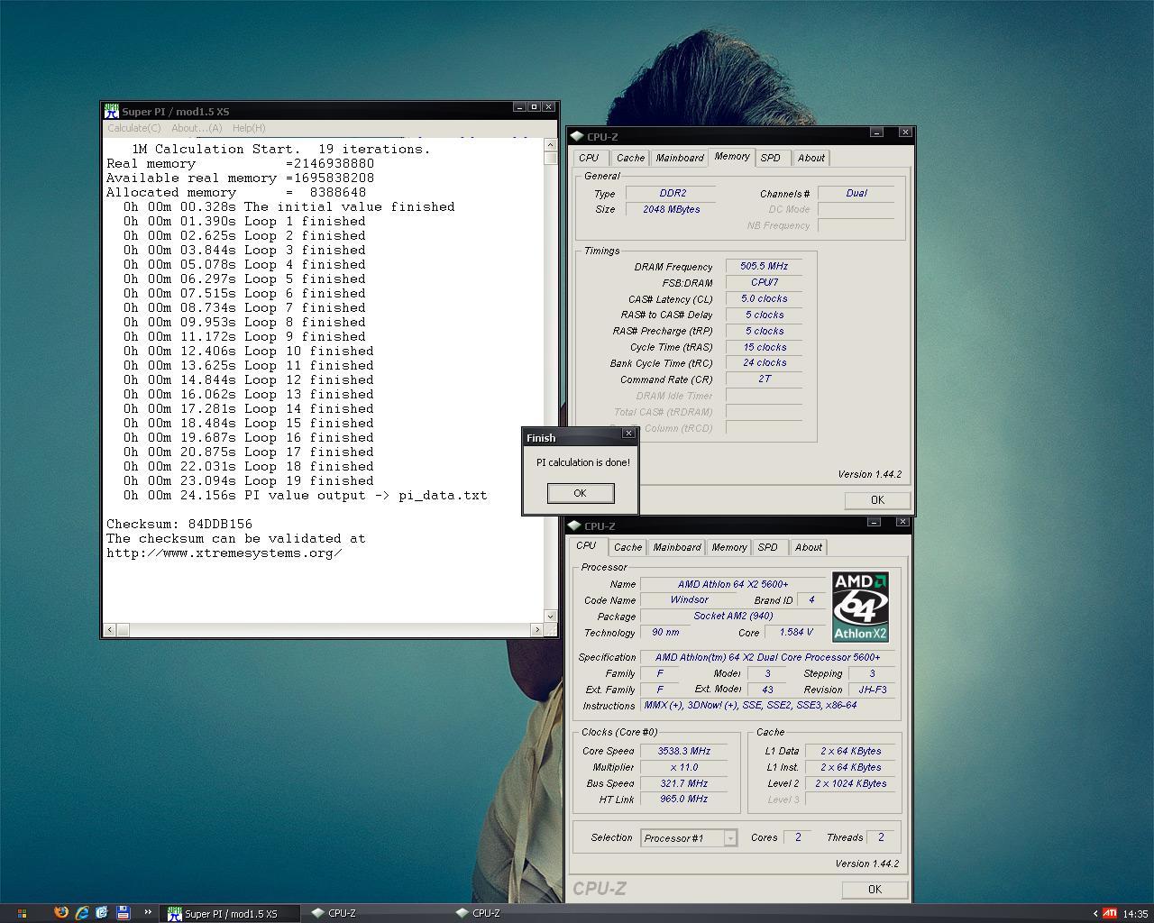The width and height of the screenshot is (1154, 923).
Task: Maximize the Super PI window
Action: tap(534, 107)
